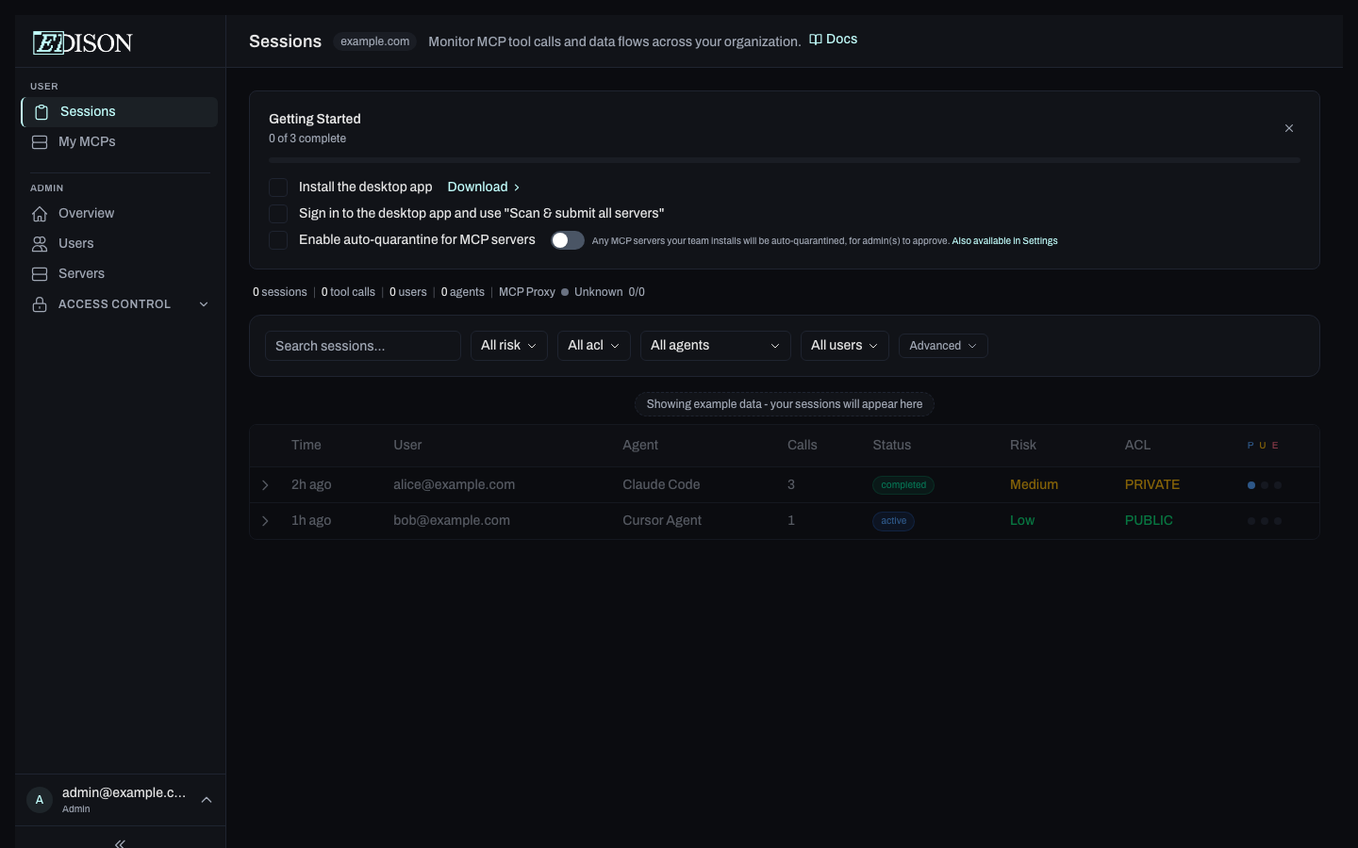Image resolution: width=1358 pixels, height=848 pixels.
Task: Switch to the Sessions page in sidebar
Action: (x=88, y=111)
